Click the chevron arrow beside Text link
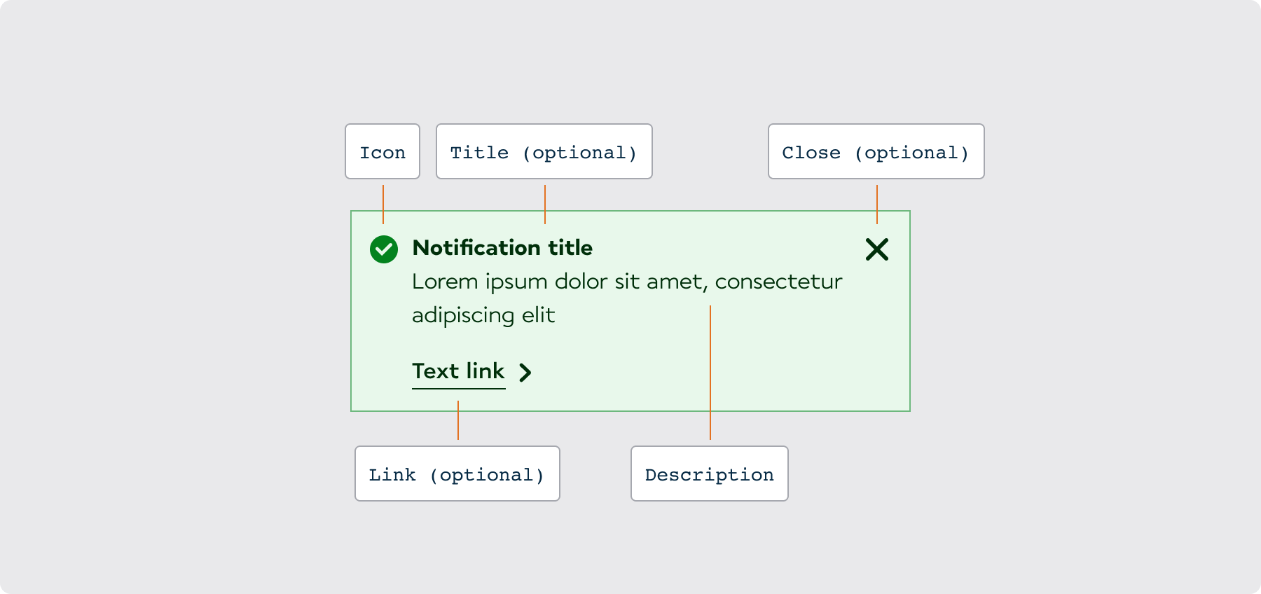Viewport: 1261px width, 594px height. coord(525,372)
